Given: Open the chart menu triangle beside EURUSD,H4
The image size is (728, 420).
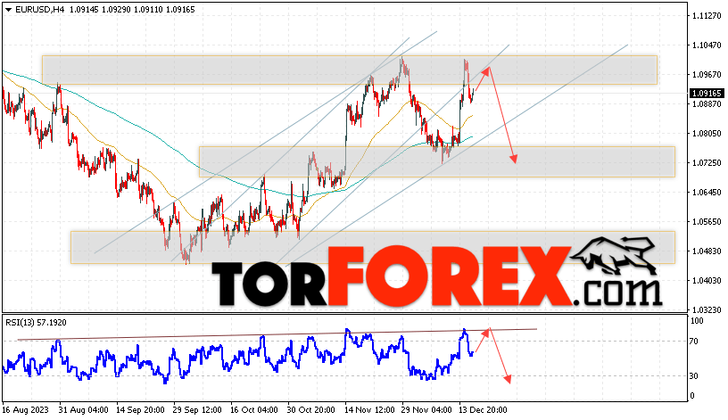Looking at the screenshot, I should tap(8, 10).
